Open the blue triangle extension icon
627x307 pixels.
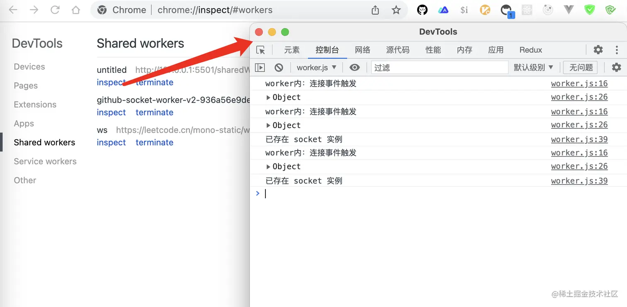[x=443, y=10]
